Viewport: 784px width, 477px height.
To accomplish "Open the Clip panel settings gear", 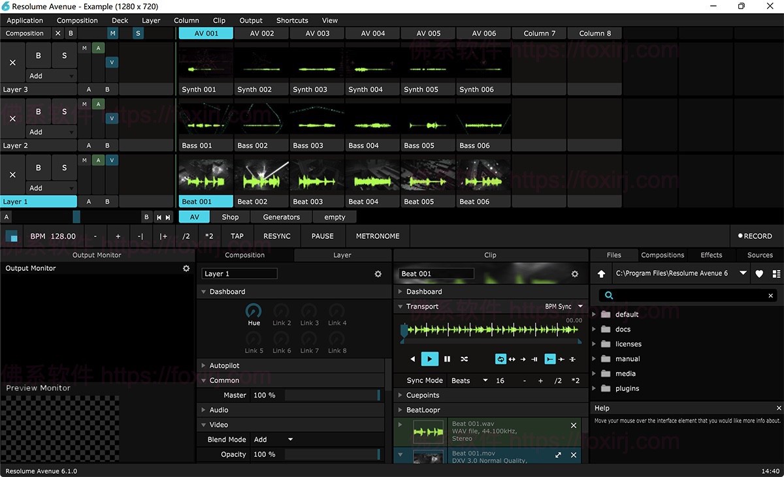I will 574,275.
